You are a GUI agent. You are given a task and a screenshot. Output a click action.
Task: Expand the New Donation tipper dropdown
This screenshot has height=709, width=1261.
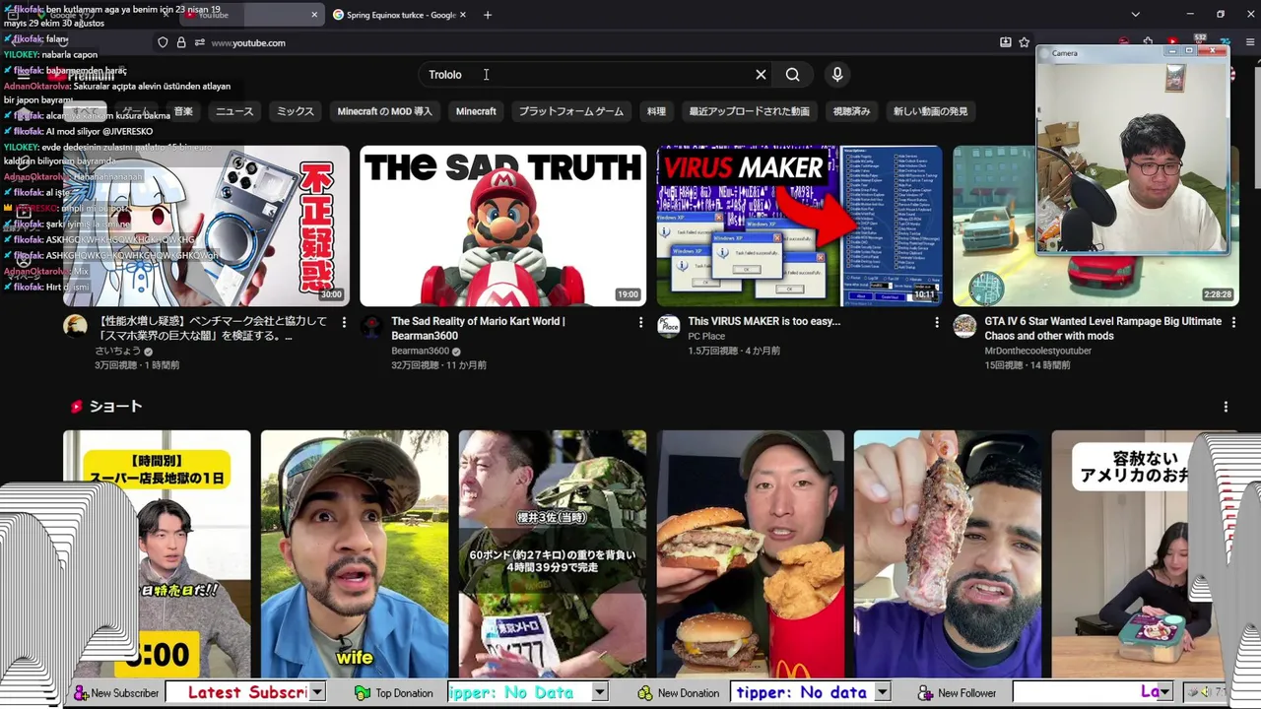point(883,692)
